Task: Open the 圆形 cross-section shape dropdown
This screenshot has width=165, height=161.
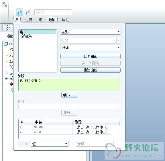Action: click(x=91, y=32)
